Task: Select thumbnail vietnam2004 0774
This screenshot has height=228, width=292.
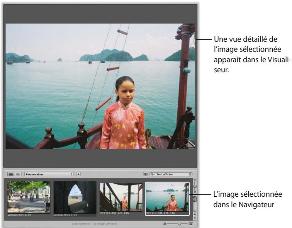Action: 75,197
